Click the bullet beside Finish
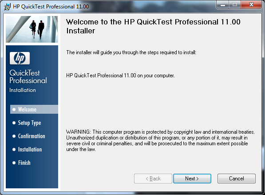 click(14, 163)
